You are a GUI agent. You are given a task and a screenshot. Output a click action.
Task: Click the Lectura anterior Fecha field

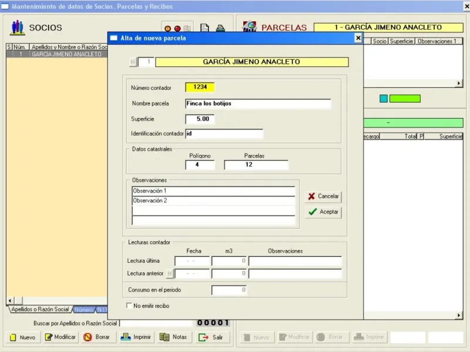(x=192, y=273)
